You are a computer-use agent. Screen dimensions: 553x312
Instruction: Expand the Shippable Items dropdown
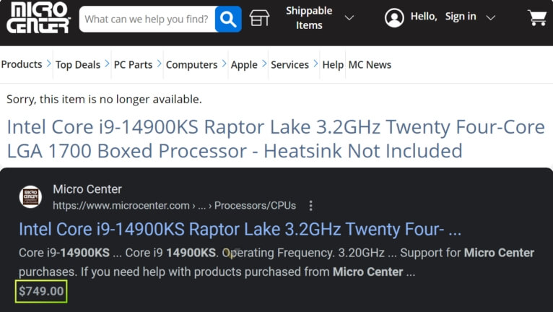(x=349, y=17)
